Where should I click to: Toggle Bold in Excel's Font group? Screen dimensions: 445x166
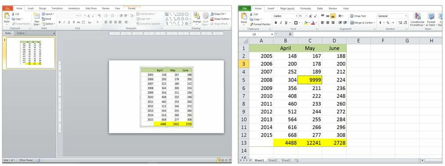point(275,23)
